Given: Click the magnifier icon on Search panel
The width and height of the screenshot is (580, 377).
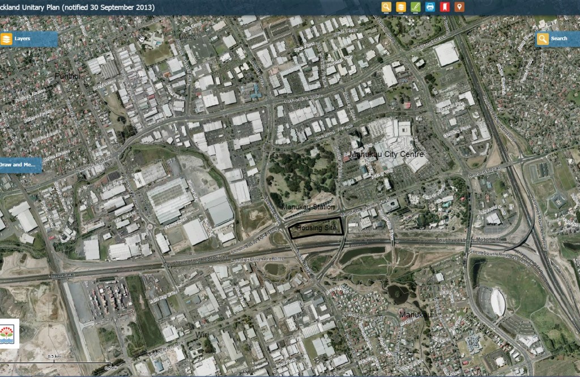Looking at the screenshot, I should 543,39.
